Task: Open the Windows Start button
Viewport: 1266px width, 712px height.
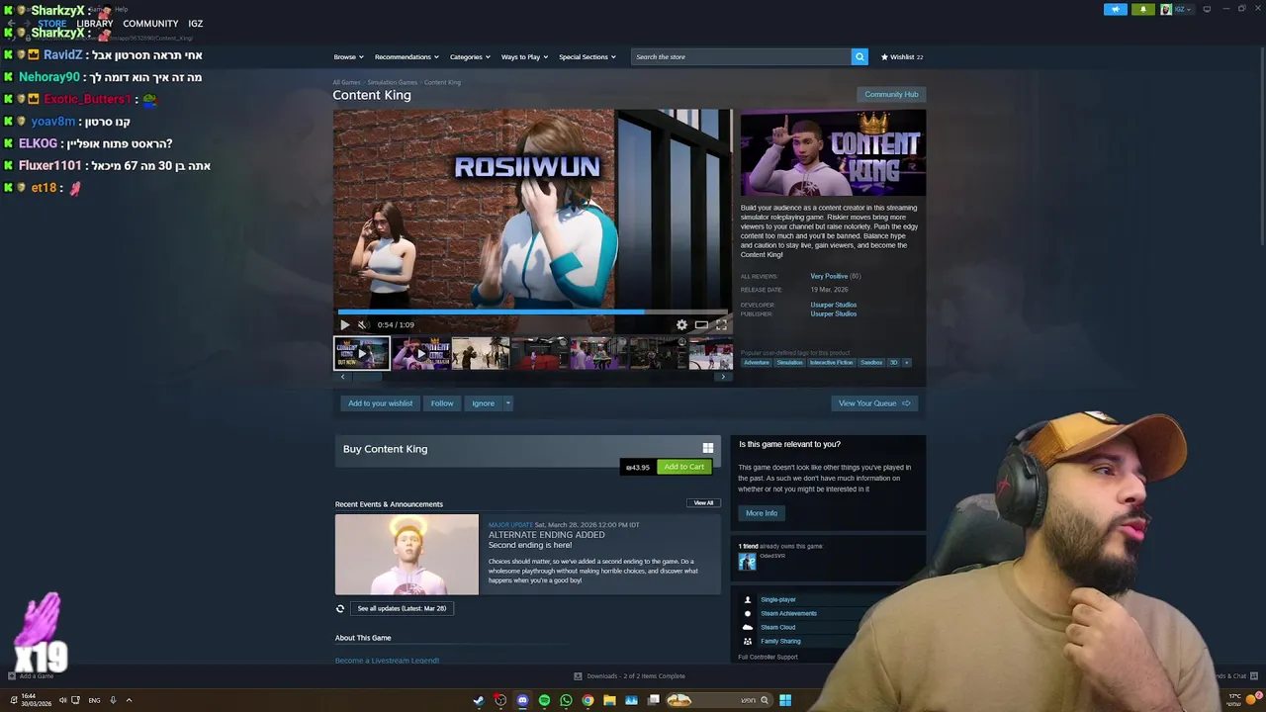Action: click(785, 700)
